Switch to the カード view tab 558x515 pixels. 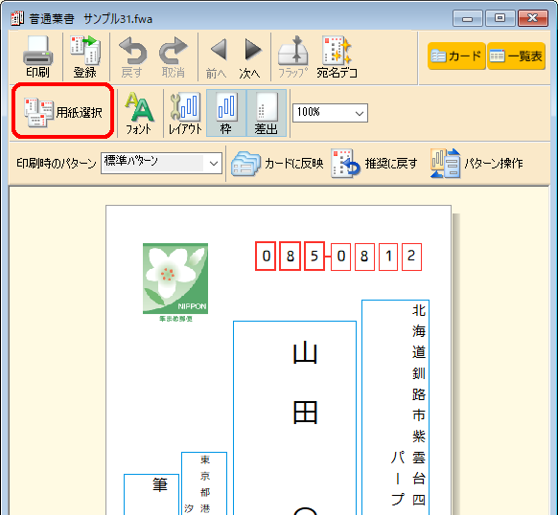[x=456, y=56]
